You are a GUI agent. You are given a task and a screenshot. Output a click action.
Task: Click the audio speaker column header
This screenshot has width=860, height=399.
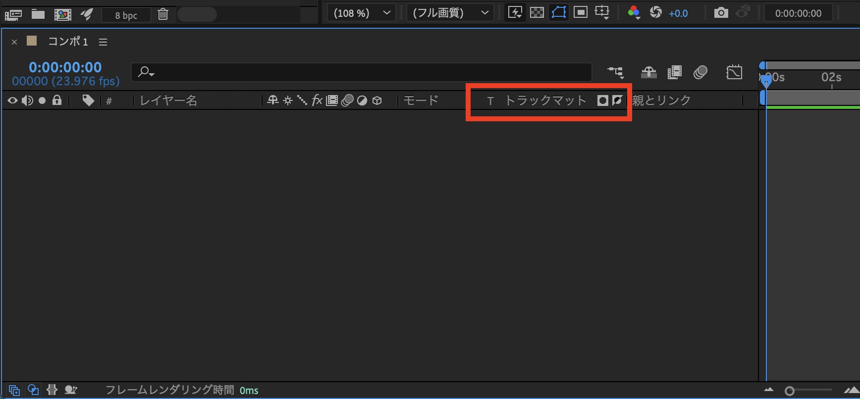27,101
